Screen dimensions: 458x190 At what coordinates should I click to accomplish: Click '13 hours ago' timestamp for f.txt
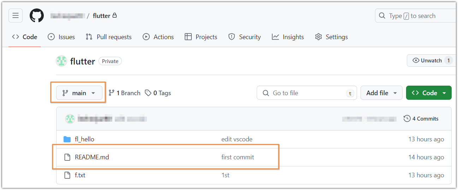(426, 175)
